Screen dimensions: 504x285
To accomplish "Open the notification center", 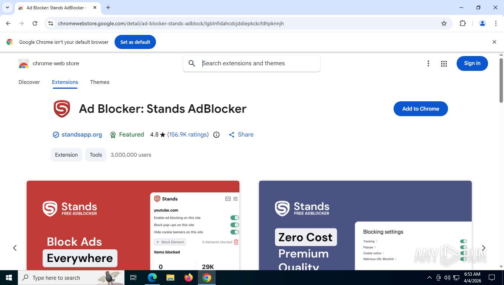I will pos(492,278).
